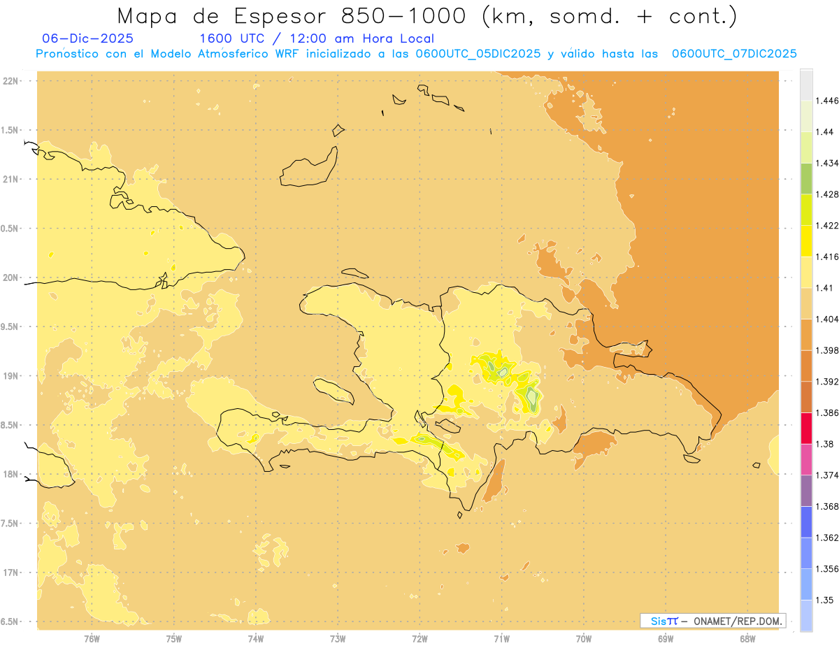Click legend value '1.44'
Viewport: 839px width, 648px height.
pos(826,131)
